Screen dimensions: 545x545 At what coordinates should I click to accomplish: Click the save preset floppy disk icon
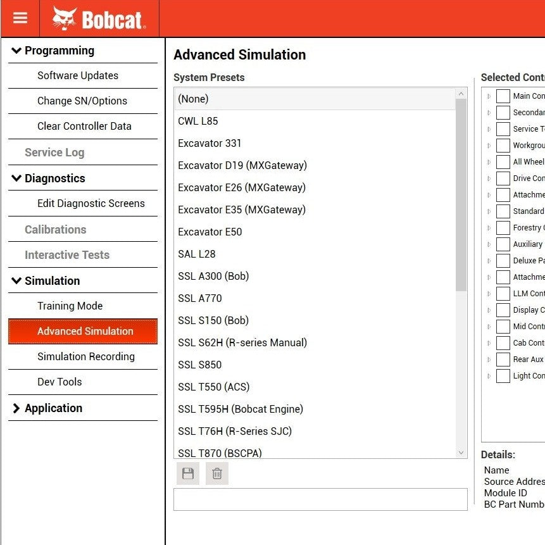coord(188,473)
